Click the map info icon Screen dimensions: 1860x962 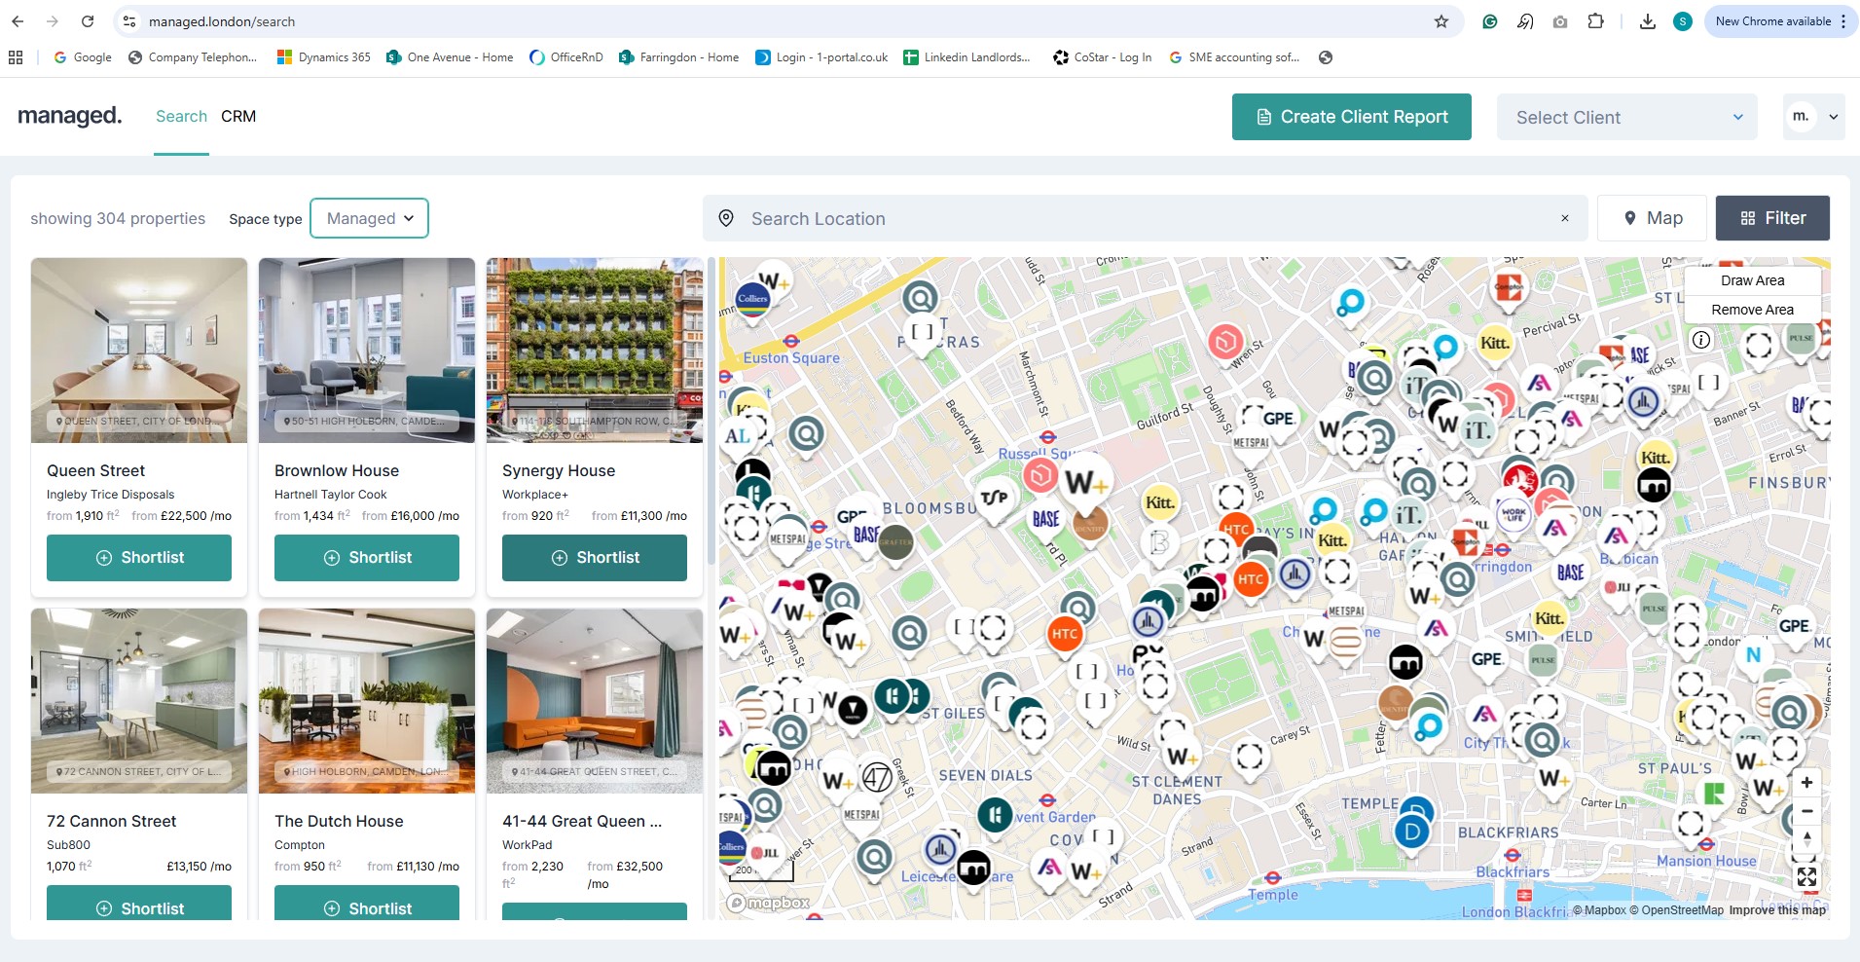pyautogui.click(x=1701, y=340)
